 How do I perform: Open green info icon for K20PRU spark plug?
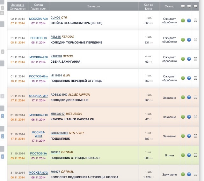point(183,59)
